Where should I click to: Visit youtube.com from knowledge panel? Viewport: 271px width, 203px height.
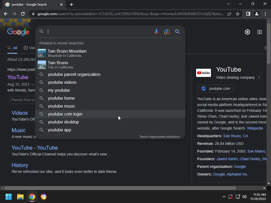(x=215, y=89)
